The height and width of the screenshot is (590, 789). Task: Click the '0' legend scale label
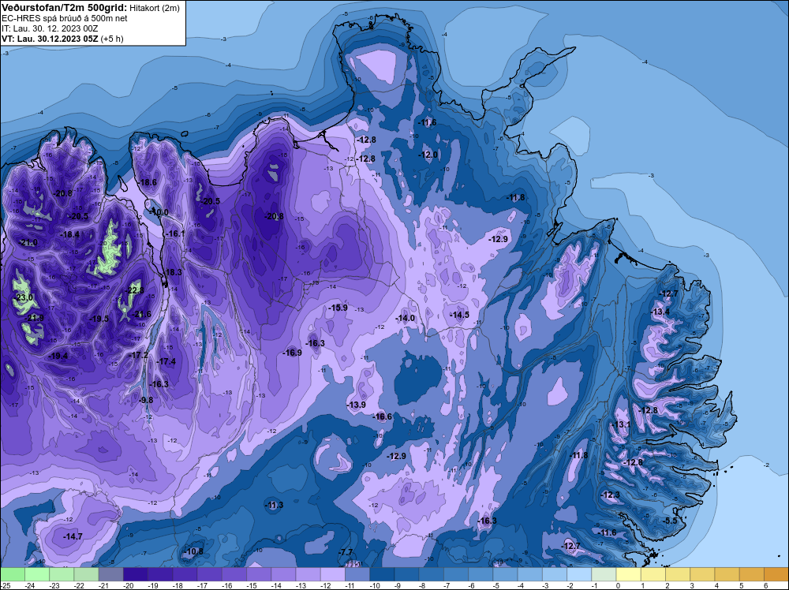tap(617, 585)
